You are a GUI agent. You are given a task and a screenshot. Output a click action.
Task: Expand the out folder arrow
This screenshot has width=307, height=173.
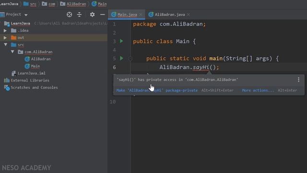5,37
